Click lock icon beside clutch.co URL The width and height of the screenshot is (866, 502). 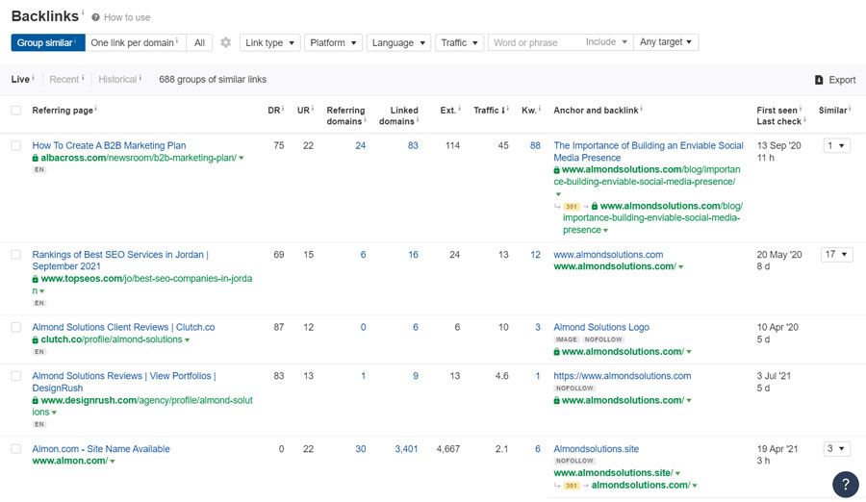point(36,339)
